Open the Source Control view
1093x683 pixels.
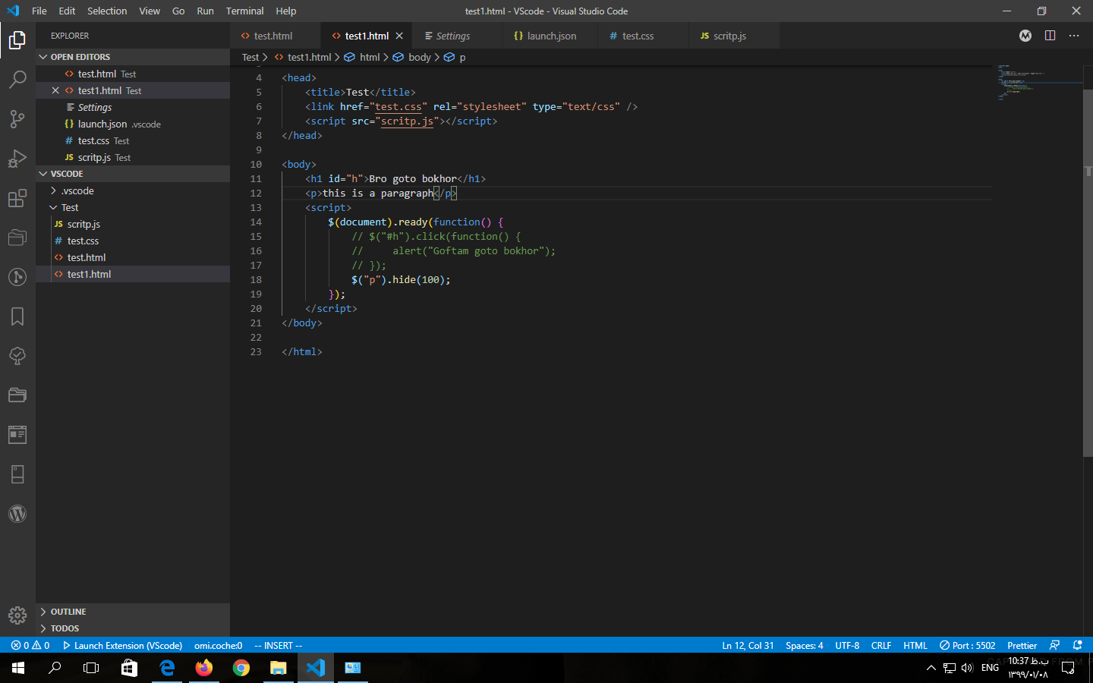17,119
